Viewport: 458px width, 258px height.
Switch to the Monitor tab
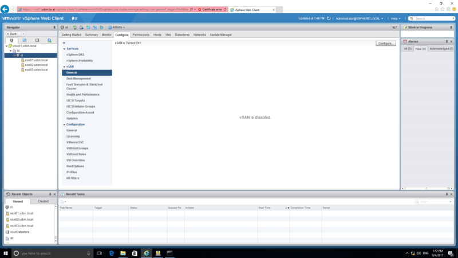coord(106,35)
